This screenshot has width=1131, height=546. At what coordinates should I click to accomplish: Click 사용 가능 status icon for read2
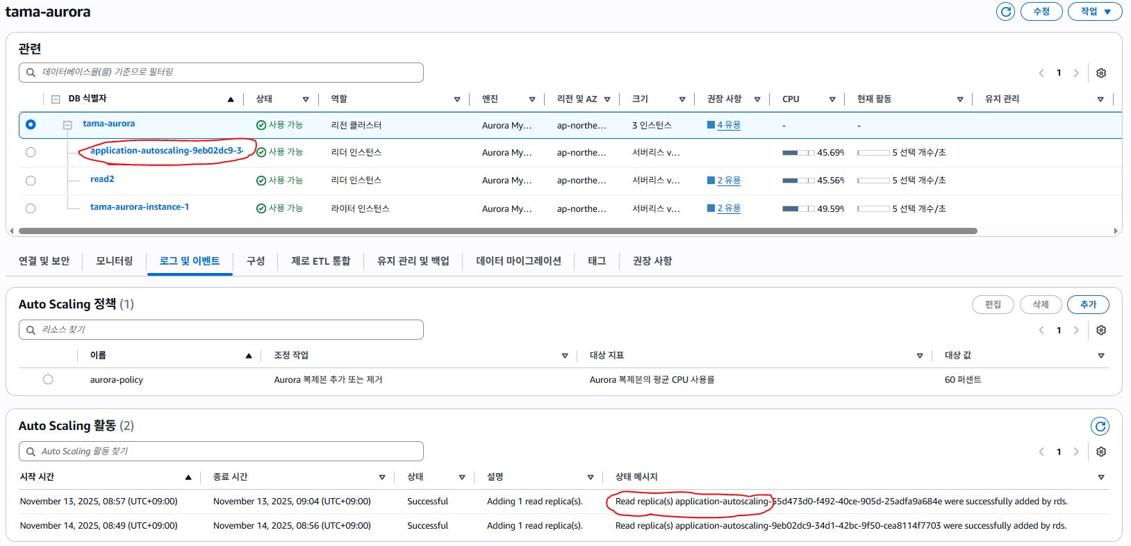[x=261, y=181]
